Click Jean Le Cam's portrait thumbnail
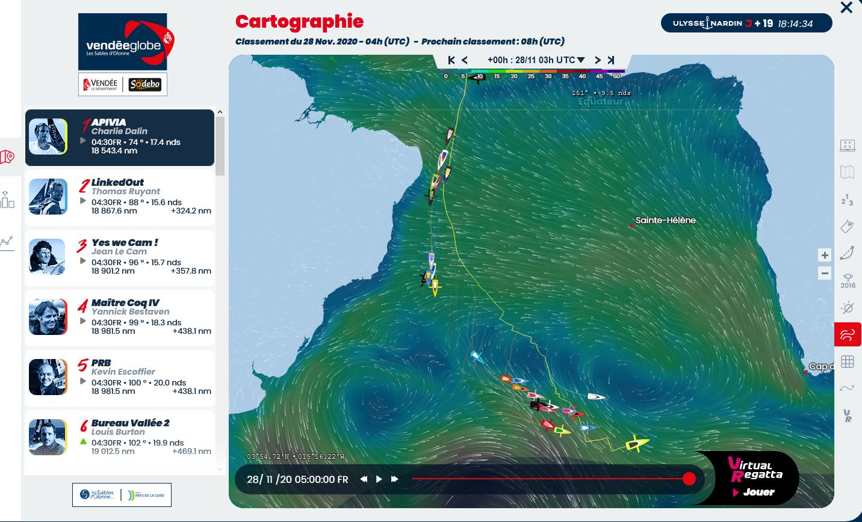This screenshot has width=862, height=522. (x=48, y=257)
